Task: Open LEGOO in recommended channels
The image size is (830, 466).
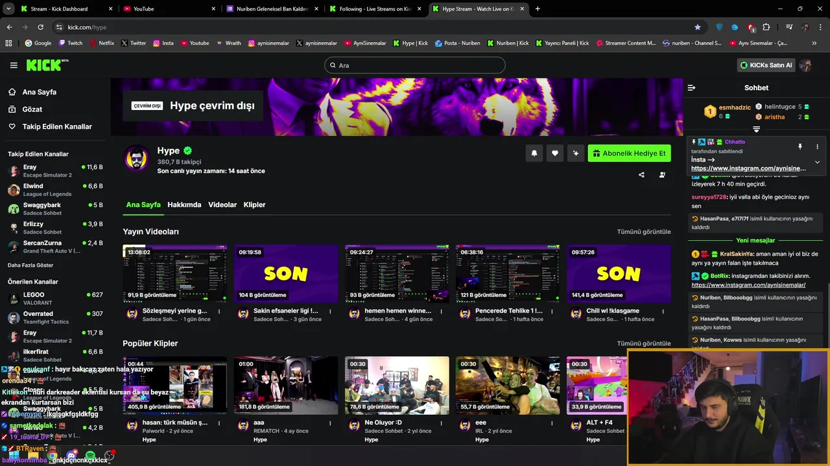Action: (x=55, y=298)
